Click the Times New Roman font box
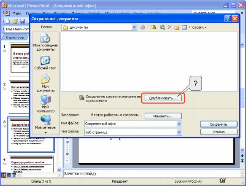Image resolution: width=246 pixels, height=186 pixels. [x=17, y=29]
